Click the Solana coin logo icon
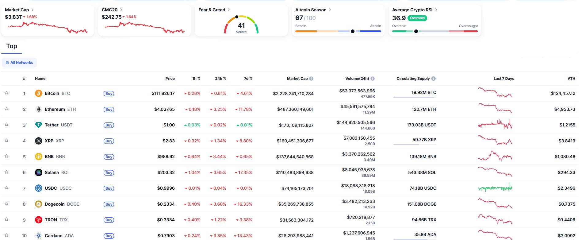The height and width of the screenshot is (240, 582). [38, 172]
